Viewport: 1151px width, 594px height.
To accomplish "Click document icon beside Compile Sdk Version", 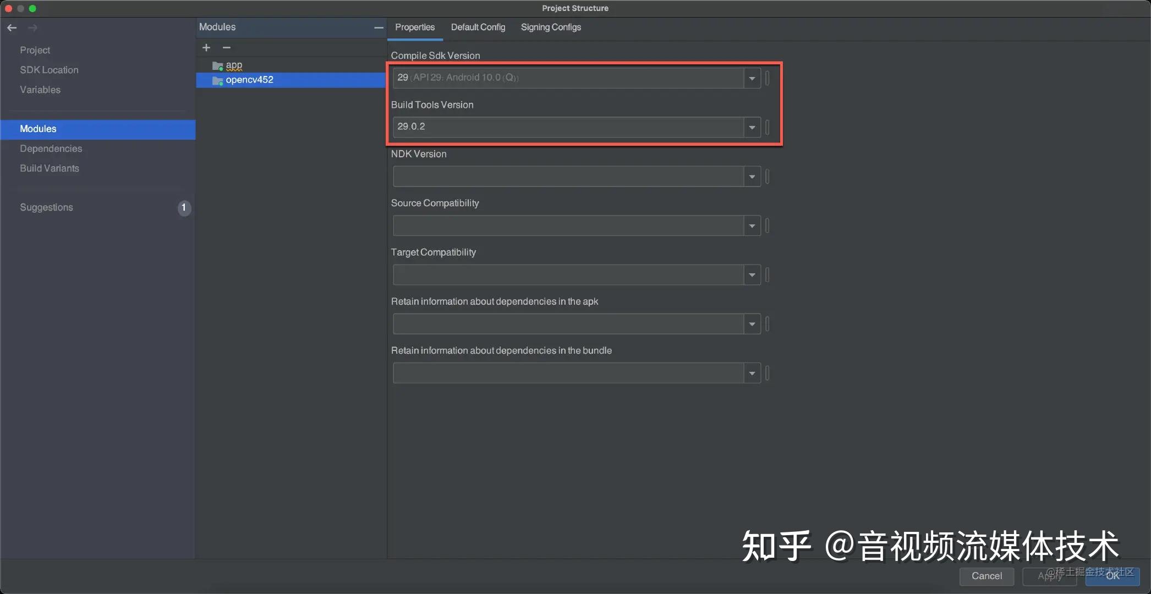I will pyautogui.click(x=767, y=78).
